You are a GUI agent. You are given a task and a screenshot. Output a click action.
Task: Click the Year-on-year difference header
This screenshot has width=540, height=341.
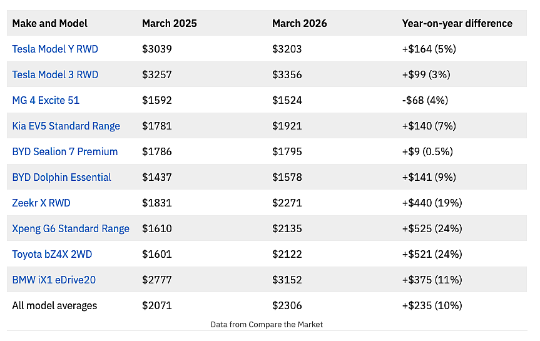[457, 23]
